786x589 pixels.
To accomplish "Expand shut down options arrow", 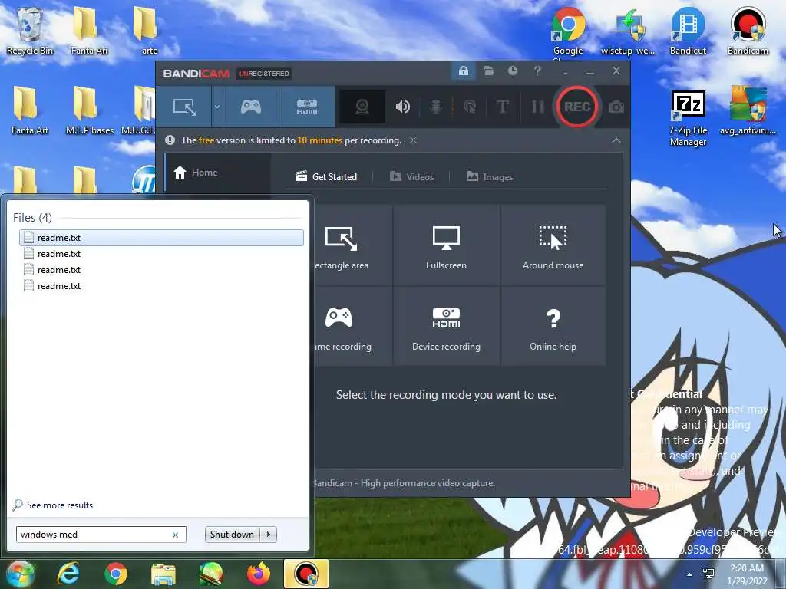I will (x=269, y=535).
